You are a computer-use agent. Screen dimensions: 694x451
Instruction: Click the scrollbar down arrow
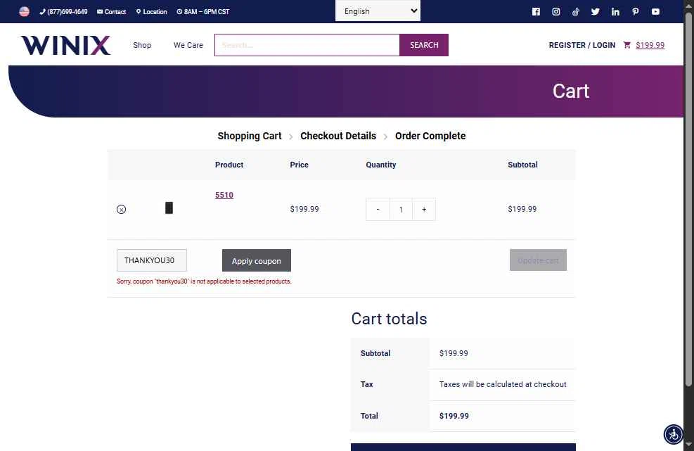pos(688,445)
